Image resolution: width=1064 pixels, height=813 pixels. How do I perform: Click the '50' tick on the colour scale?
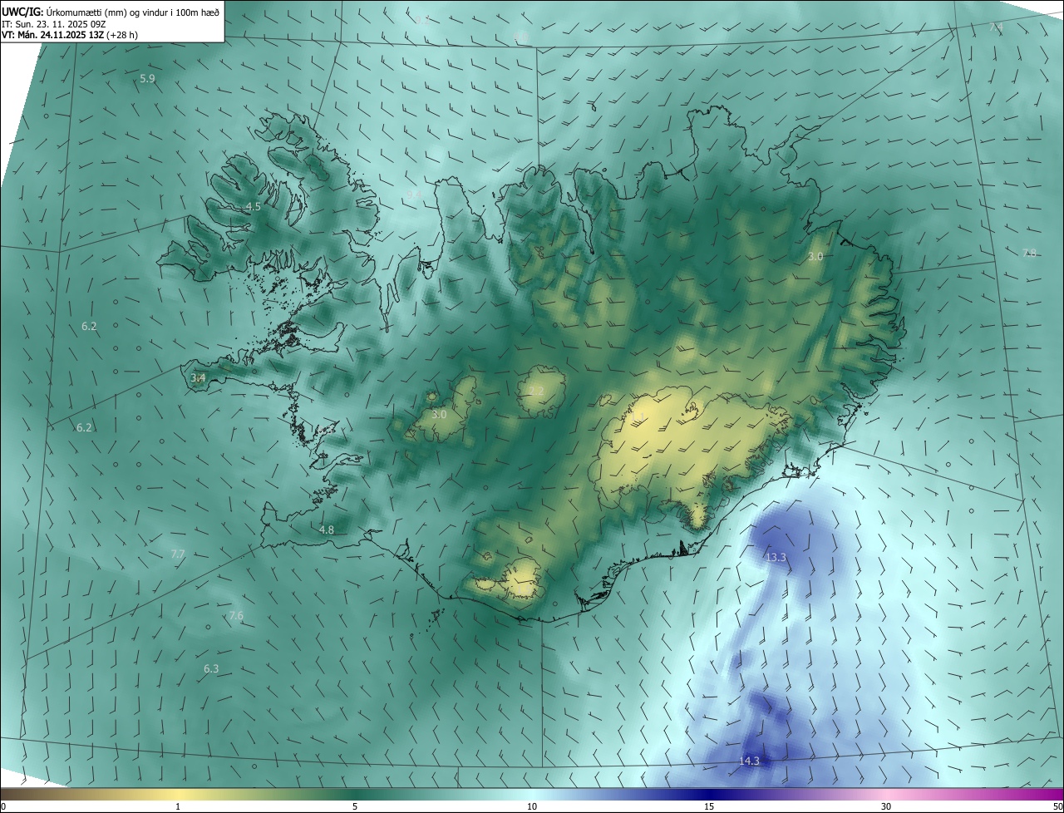click(x=1057, y=806)
